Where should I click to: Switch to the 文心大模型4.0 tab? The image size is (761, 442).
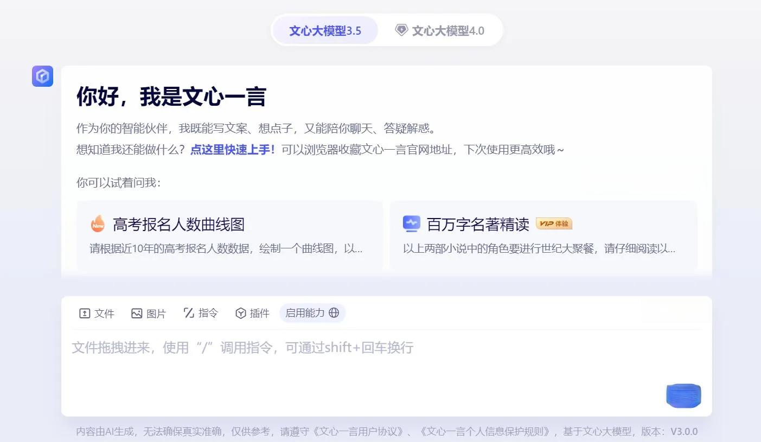(x=447, y=30)
